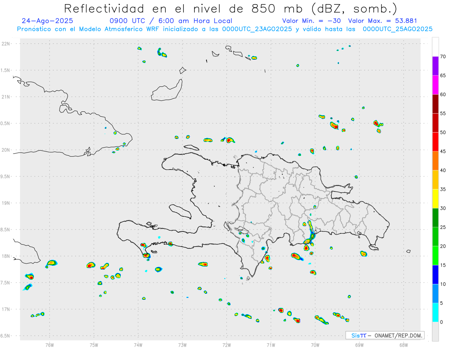This screenshot has width=453, height=350.
Task: Click the 'Valor Min. = -30' text
Action: click(313, 21)
